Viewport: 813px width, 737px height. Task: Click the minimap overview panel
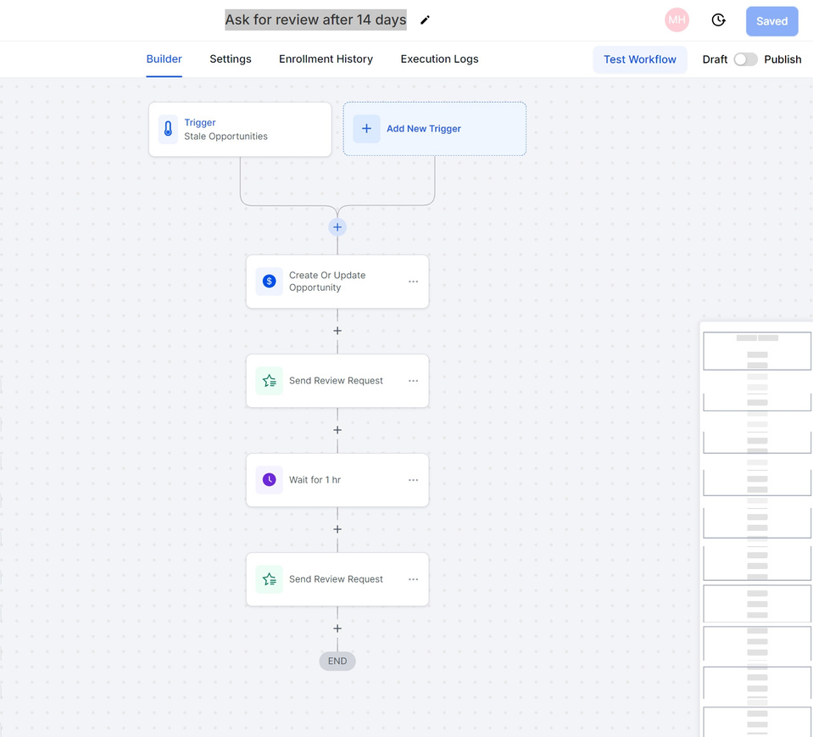pyautogui.click(x=756, y=529)
